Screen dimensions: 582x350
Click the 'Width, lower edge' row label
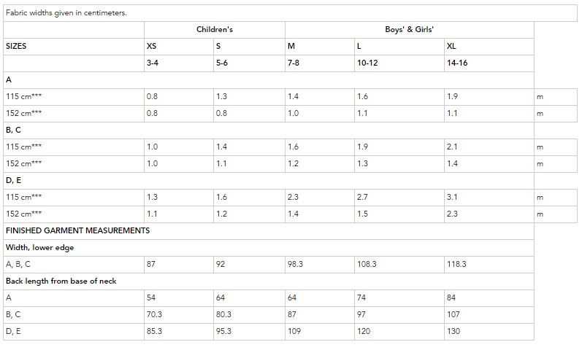click(x=39, y=248)
